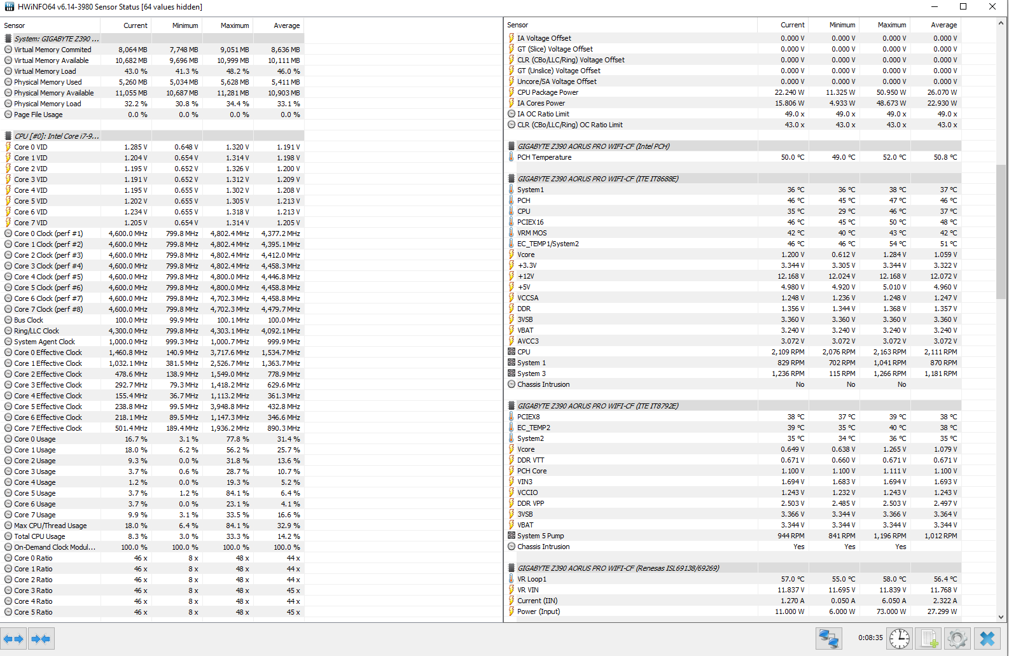Select the CLR (CBo/LLC/Ring) OC Ratio Limit row
Screen dimensions: 1009x656
(732, 125)
